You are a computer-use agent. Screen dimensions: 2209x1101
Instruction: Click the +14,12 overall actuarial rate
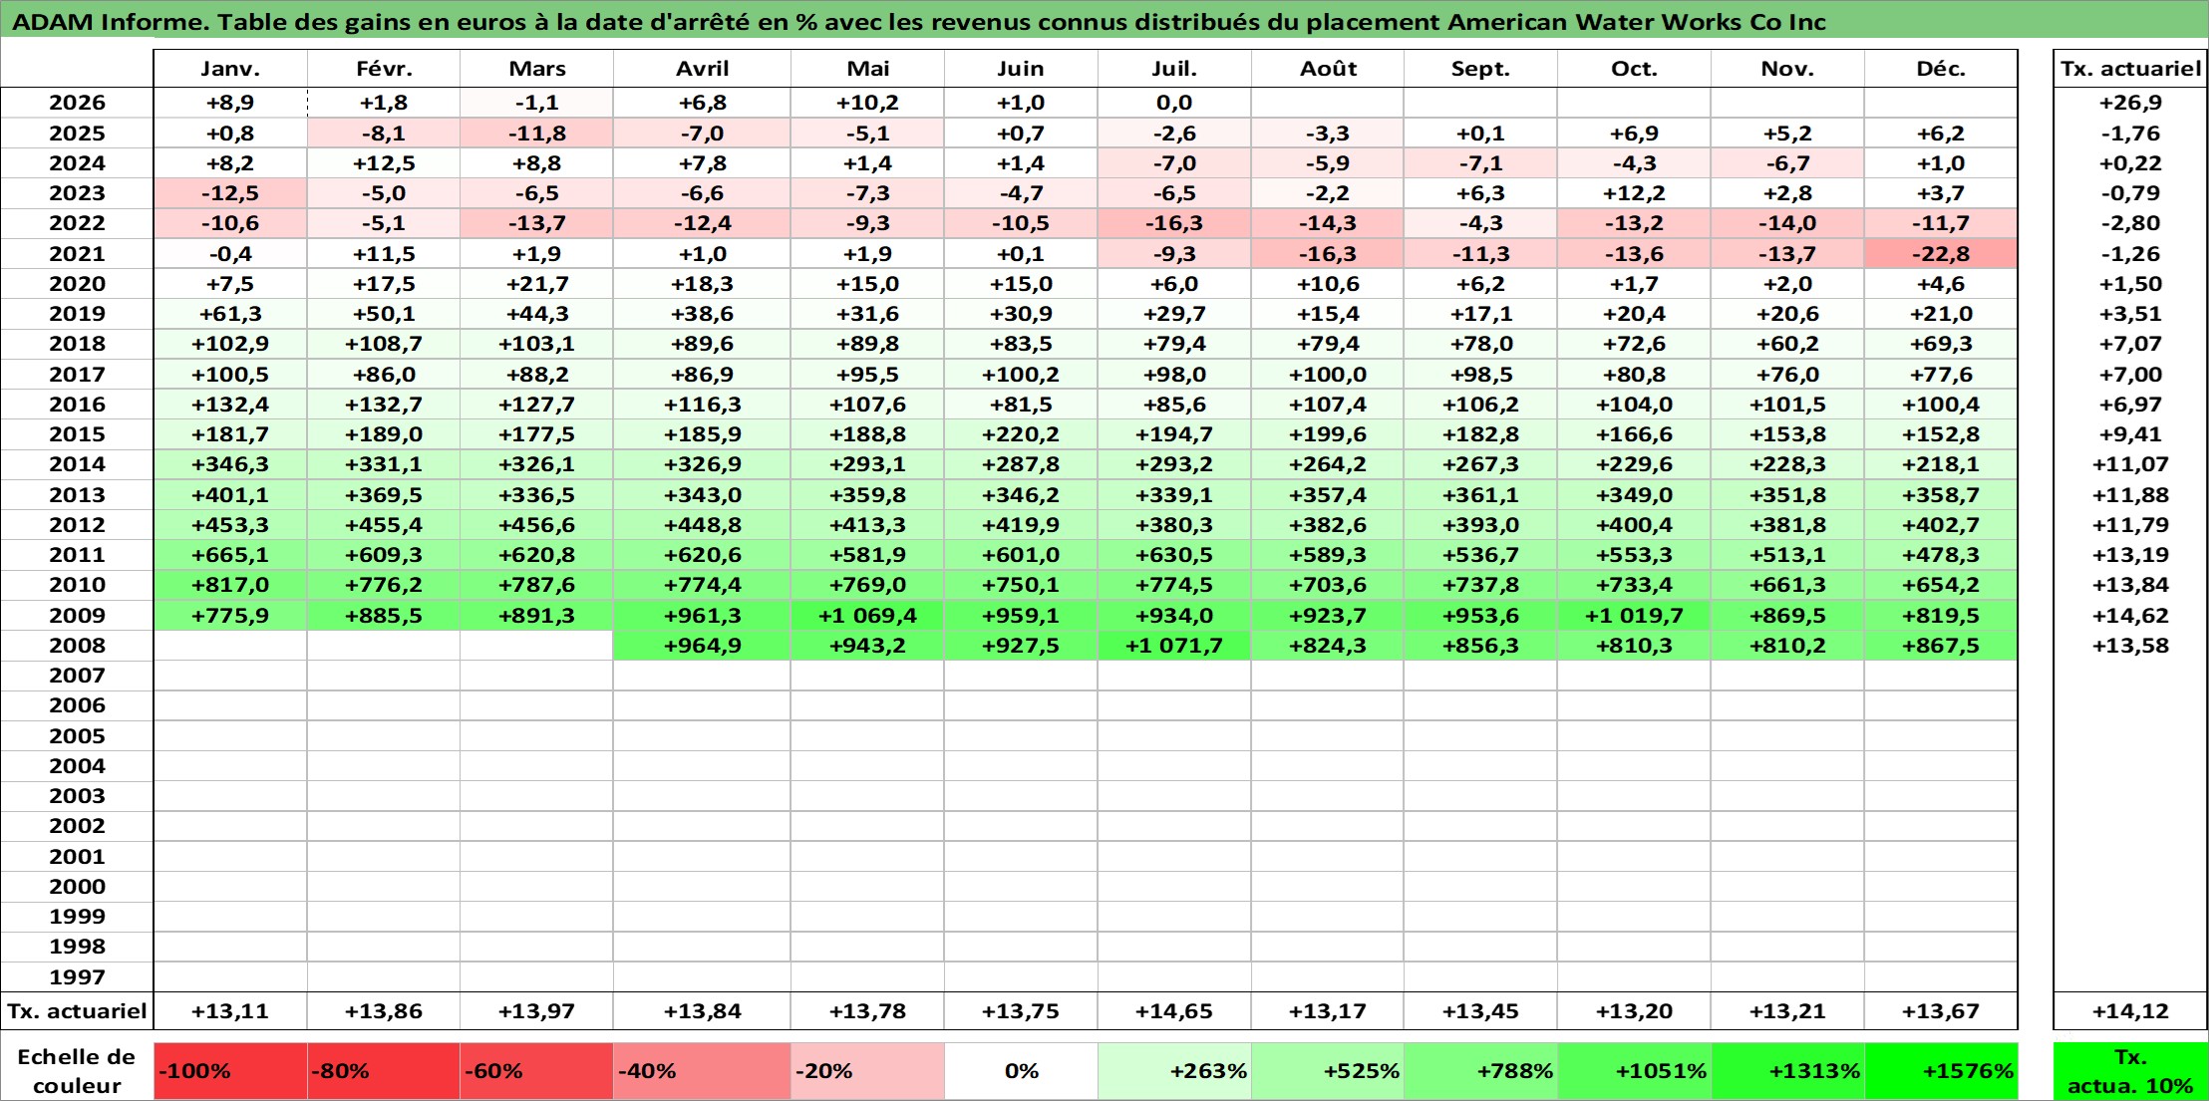tap(2130, 1011)
